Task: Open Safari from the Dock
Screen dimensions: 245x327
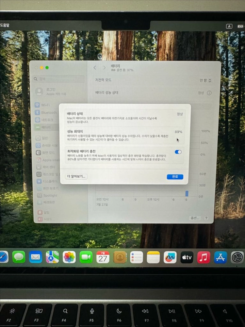Action: coord(4,257)
